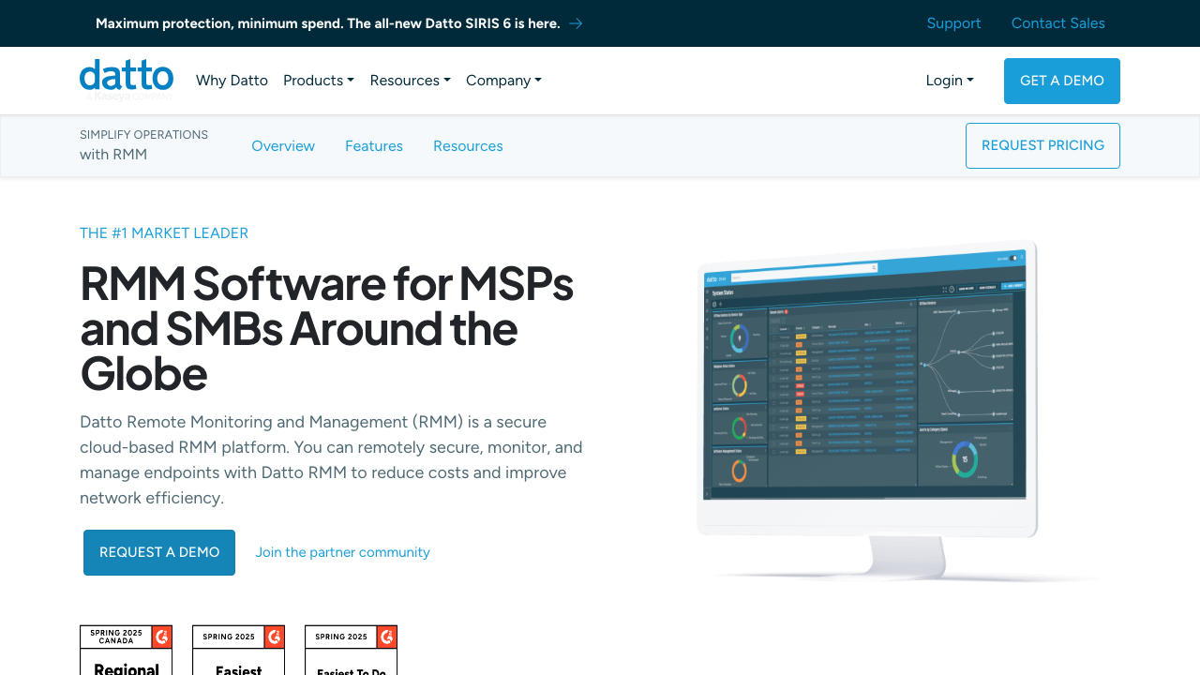Switch to the Features tab
This screenshot has height=675, width=1200.
[x=374, y=146]
